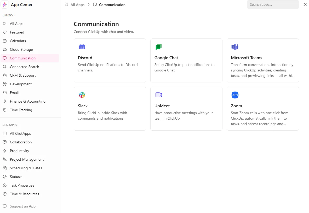Open All Apps in sidebar
The width and height of the screenshot is (309, 213).
coord(30,24)
